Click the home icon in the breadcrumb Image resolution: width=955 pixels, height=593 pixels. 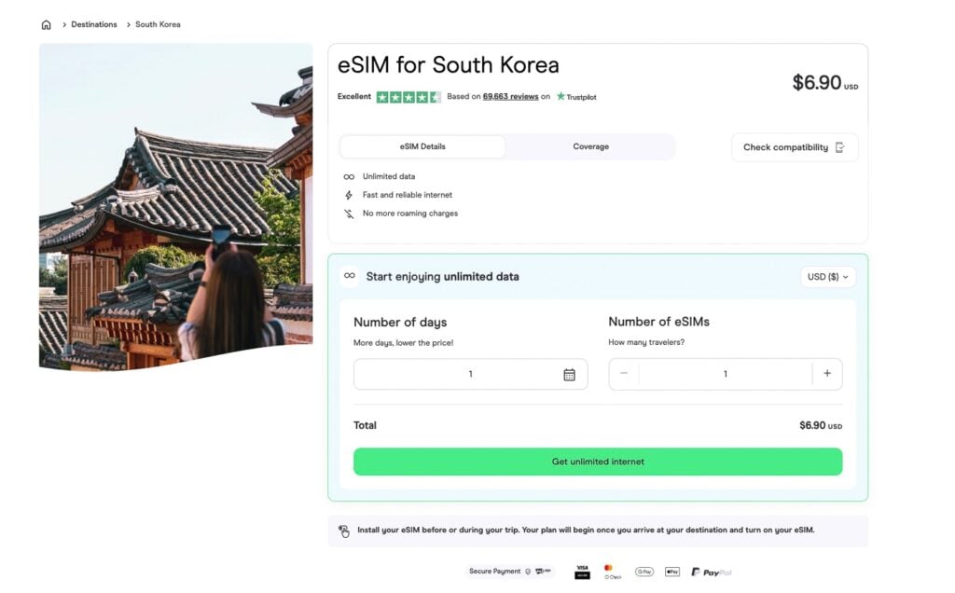46,24
